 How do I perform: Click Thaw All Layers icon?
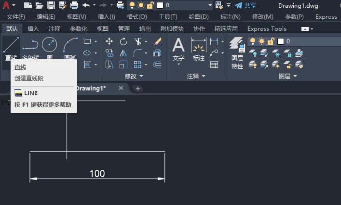pos(276,64)
